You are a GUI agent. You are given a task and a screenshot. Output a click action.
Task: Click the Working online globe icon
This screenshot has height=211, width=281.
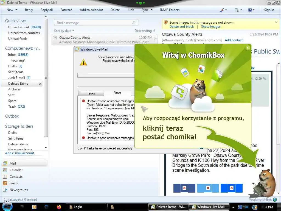click(275, 199)
